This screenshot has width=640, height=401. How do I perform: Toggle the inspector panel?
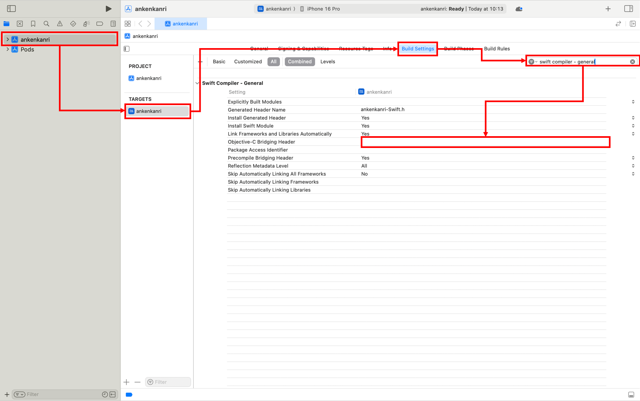point(629,9)
